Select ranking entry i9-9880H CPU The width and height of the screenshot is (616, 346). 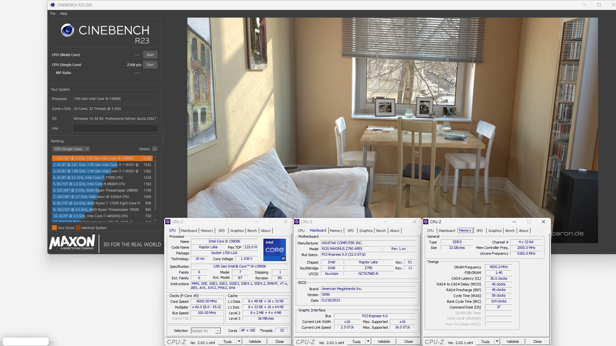pos(102,184)
